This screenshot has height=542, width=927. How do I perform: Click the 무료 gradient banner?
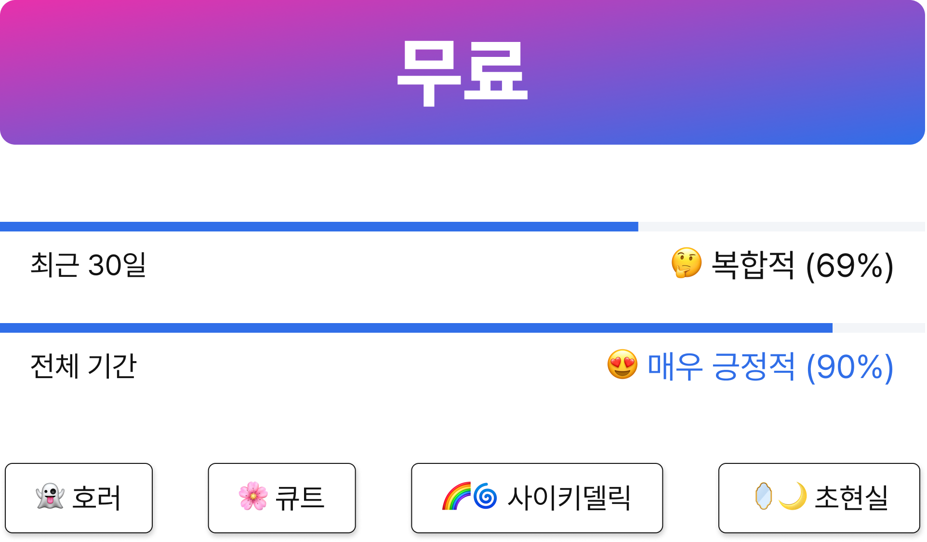(463, 72)
